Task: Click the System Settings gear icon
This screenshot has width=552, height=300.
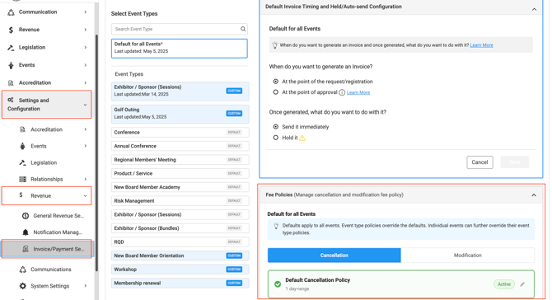Action: coord(23,286)
